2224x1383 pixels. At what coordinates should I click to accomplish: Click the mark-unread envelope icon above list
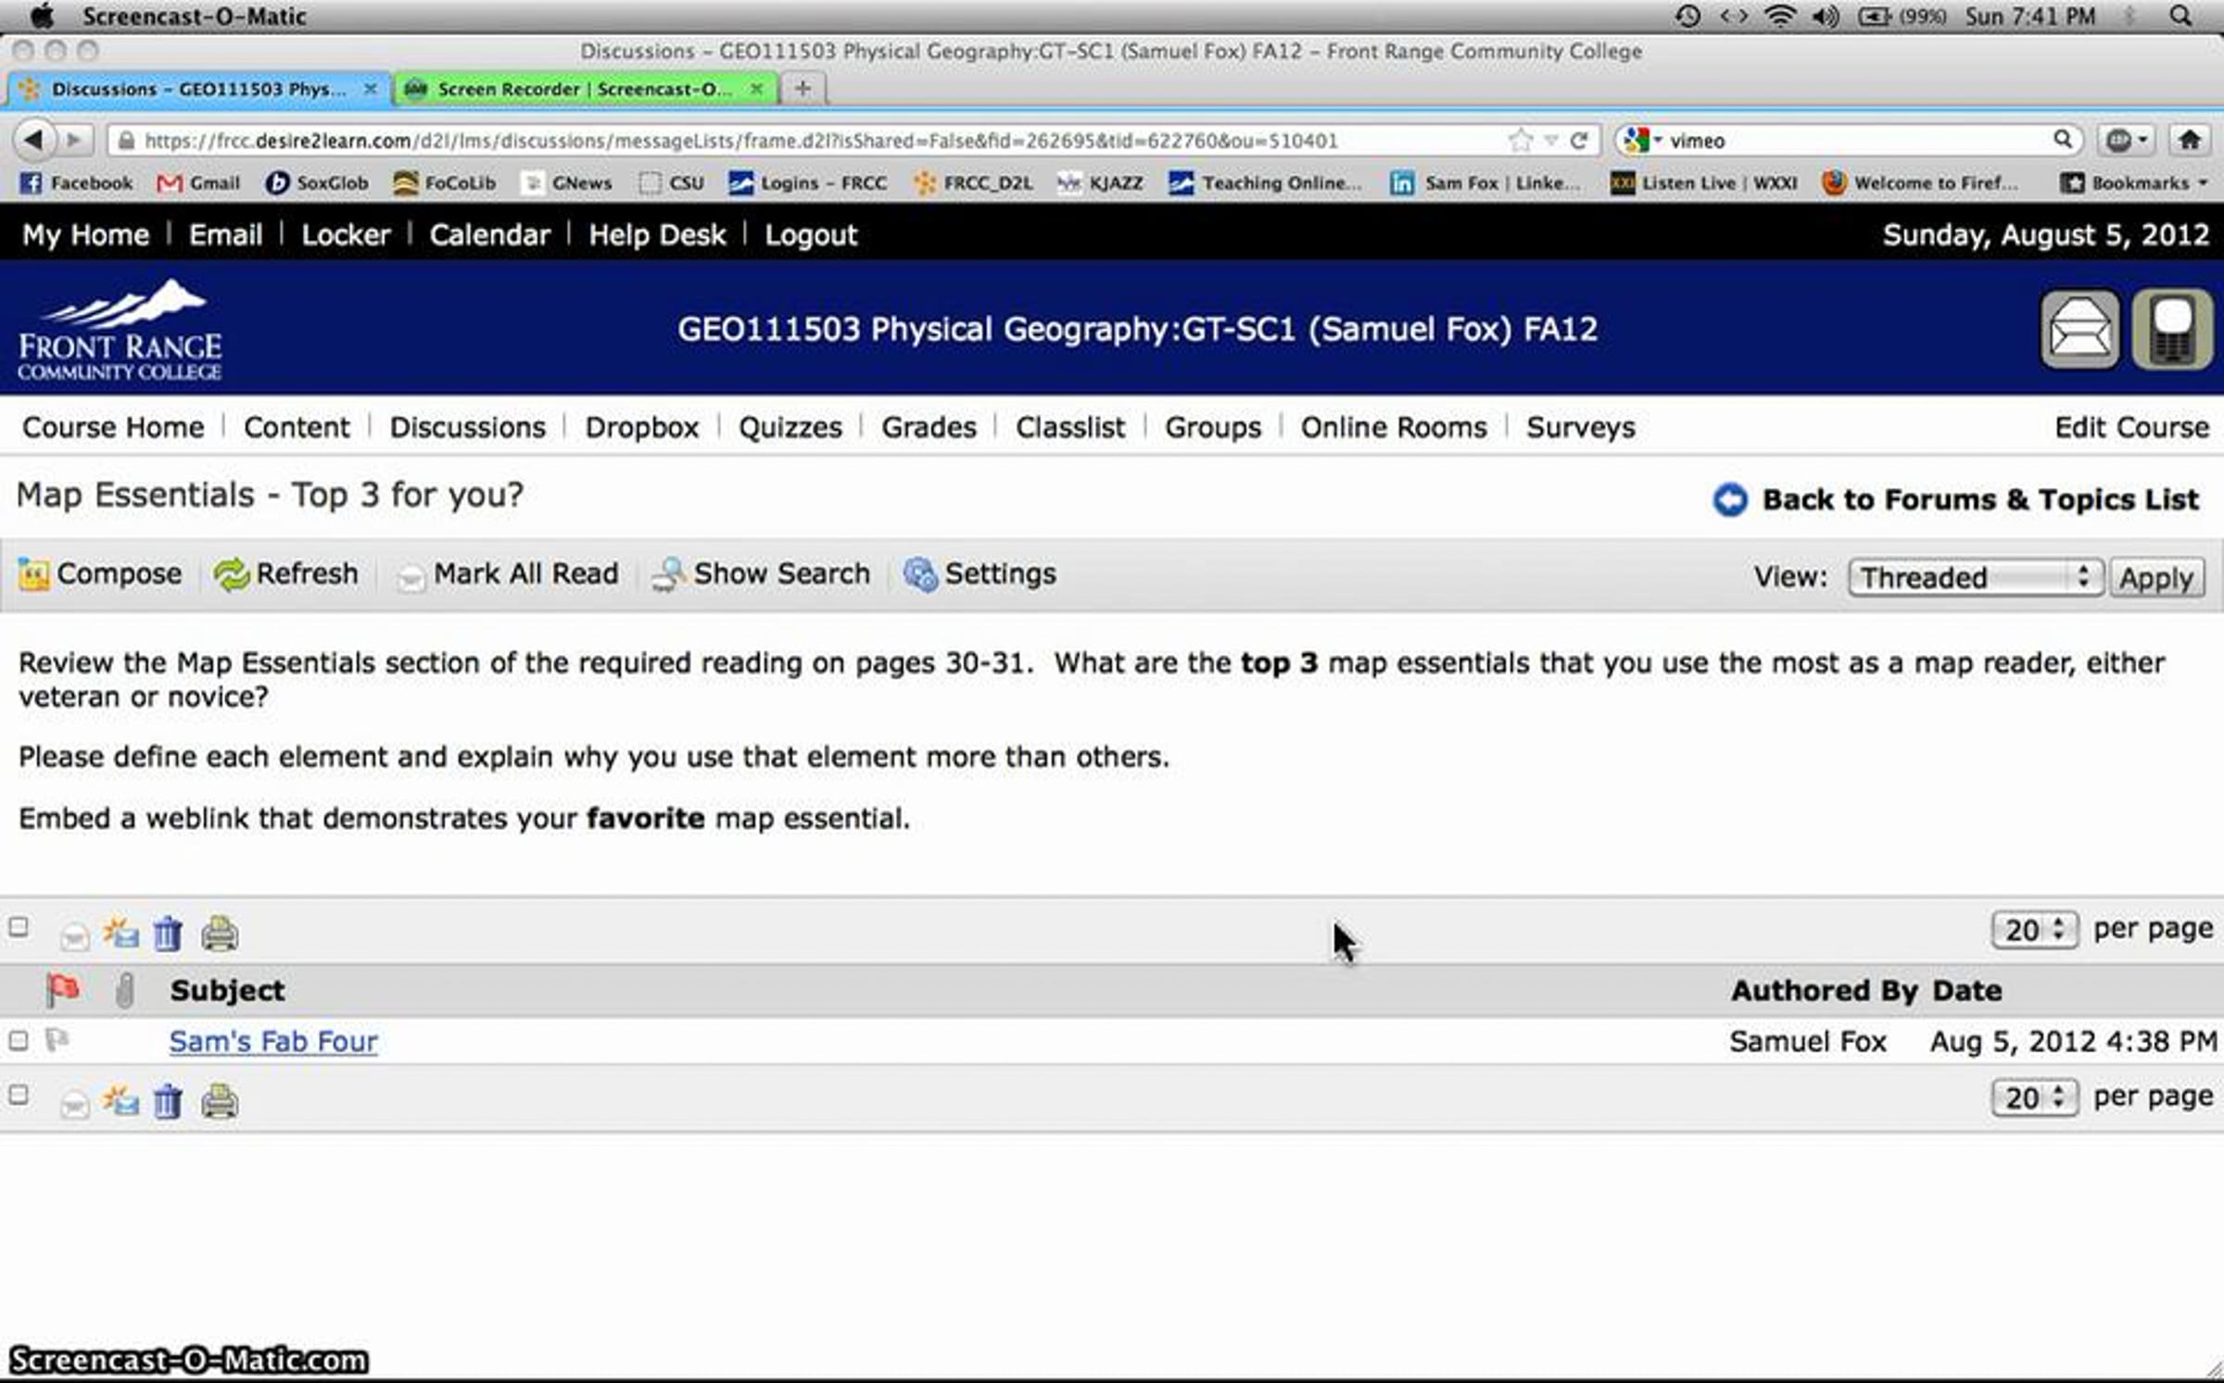pyautogui.click(x=120, y=934)
